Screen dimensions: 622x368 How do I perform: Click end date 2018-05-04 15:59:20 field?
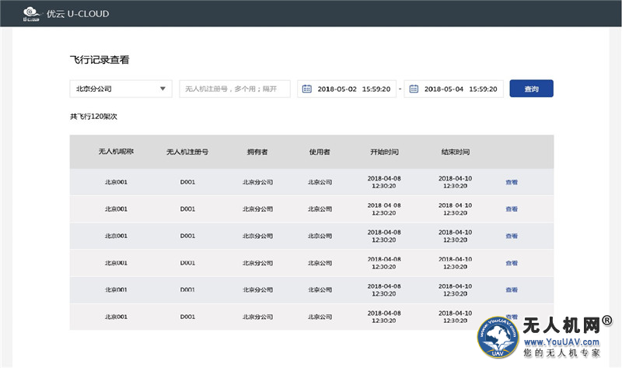tap(462, 89)
